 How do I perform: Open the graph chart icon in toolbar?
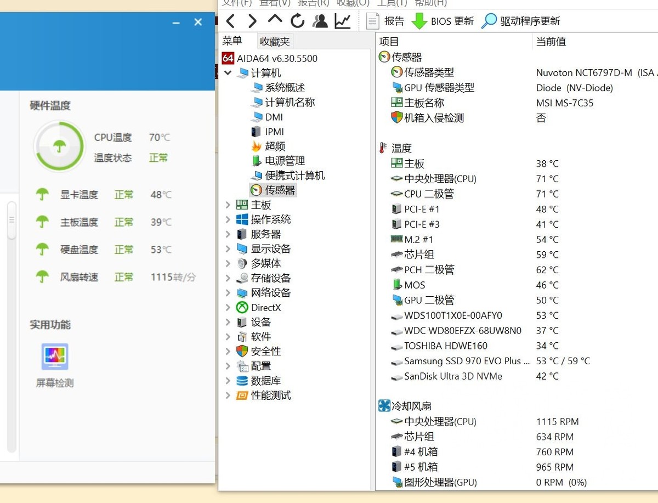[x=343, y=21]
